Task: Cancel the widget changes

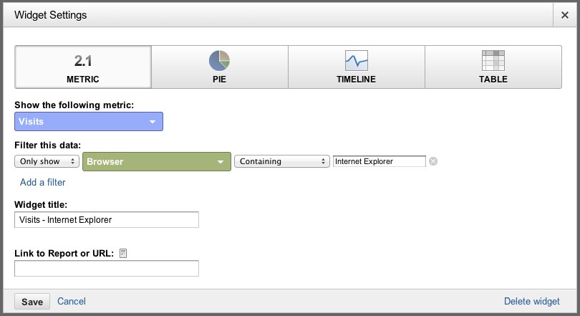Action: (x=72, y=301)
